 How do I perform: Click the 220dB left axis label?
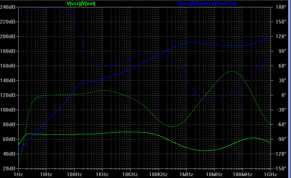pos(8,22)
